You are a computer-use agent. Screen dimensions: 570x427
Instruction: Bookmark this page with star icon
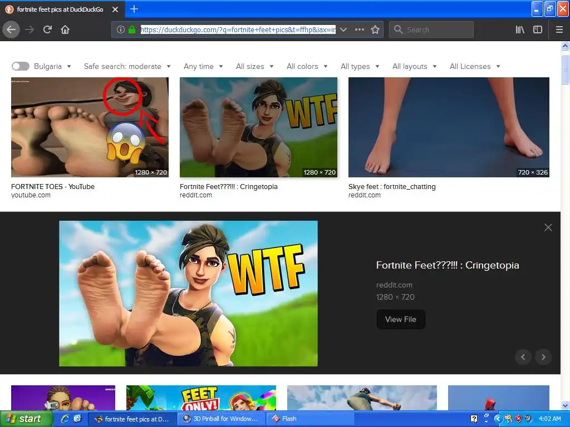[375, 29]
